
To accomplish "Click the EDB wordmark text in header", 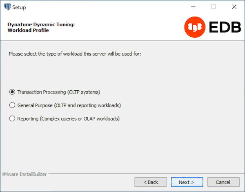I will 223,27.
